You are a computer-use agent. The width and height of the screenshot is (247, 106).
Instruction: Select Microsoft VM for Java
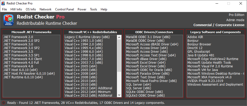coord(203,70)
